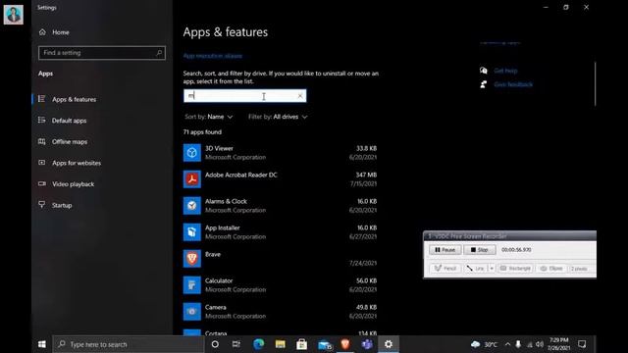Open weather widget showing 30°C
Image resolution: width=628 pixels, height=353 pixels.
point(484,344)
